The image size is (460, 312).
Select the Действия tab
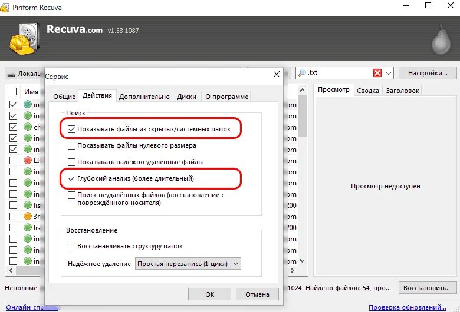[x=97, y=95]
